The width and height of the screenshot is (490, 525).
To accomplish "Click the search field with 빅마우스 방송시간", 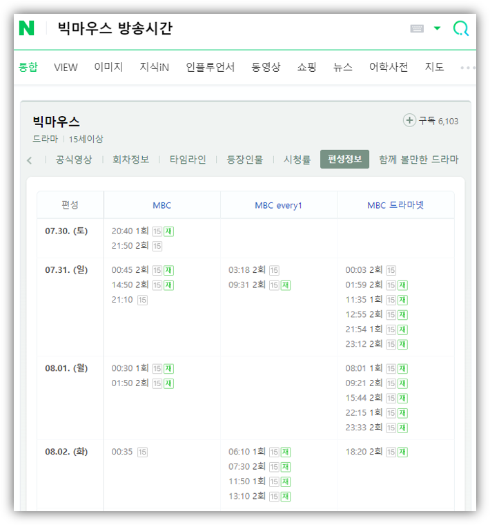I will [115, 28].
